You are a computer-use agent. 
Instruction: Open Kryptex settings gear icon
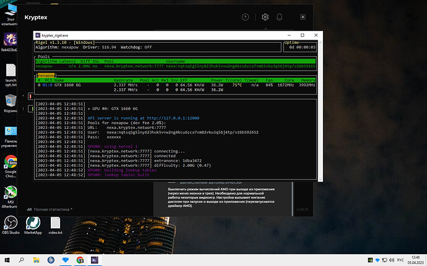(265, 17)
